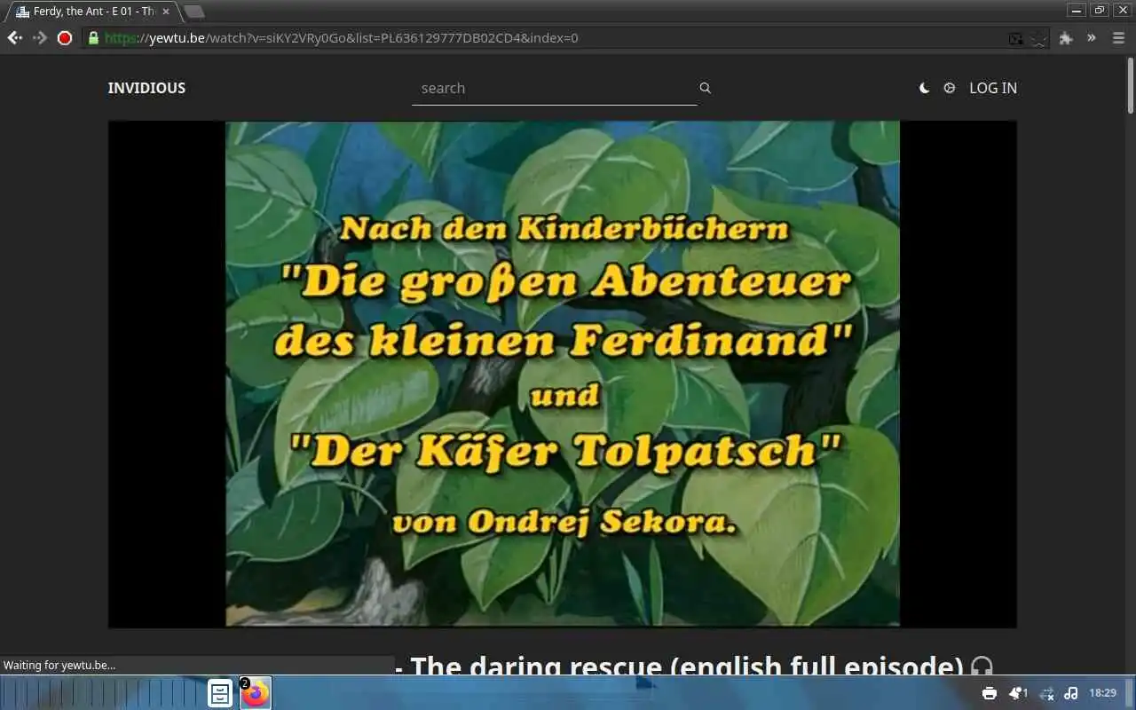Screen dimensions: 1136x710
Task: Close the Ferdy, the Ant tab
Action: click(166, 12)
